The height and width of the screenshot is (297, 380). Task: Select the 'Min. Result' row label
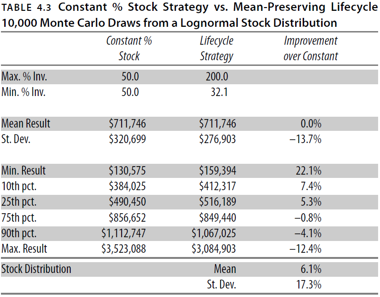tap(24, 171)
